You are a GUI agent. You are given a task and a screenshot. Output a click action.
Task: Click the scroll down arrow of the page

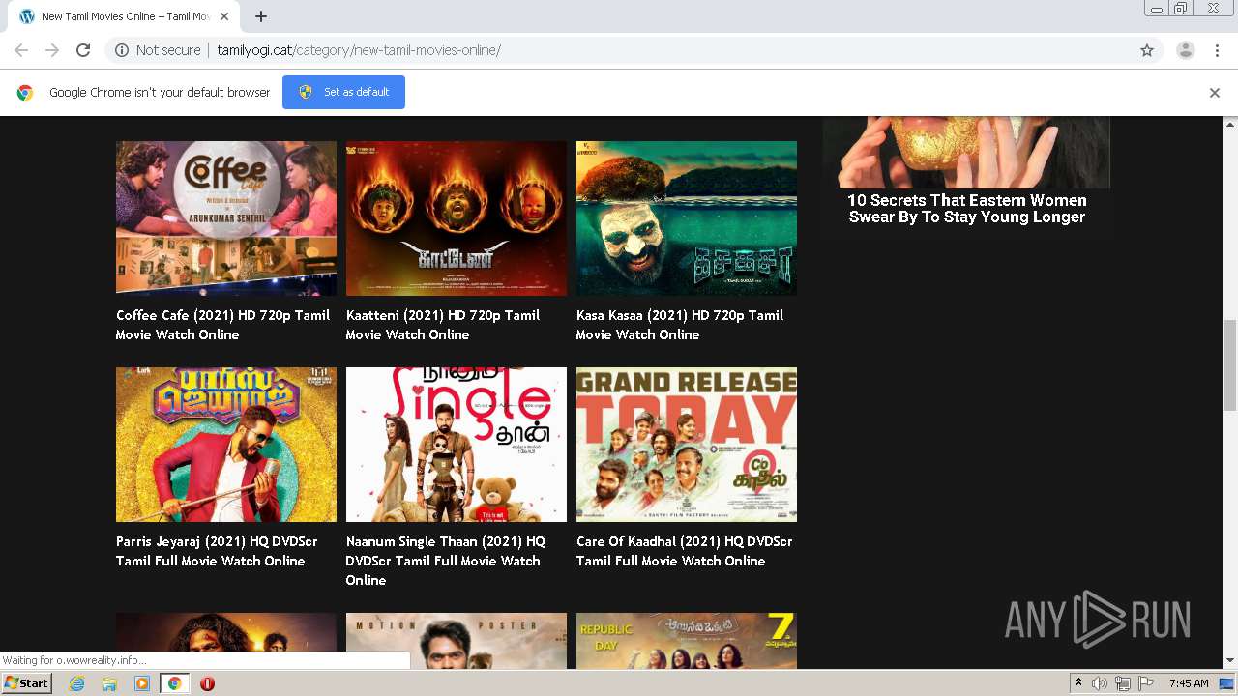(x=1230, y=661)
